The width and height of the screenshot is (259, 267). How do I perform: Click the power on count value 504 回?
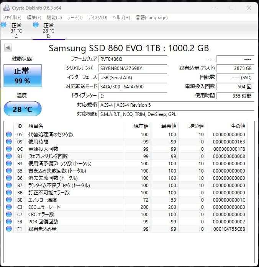[x=236, y=87]
